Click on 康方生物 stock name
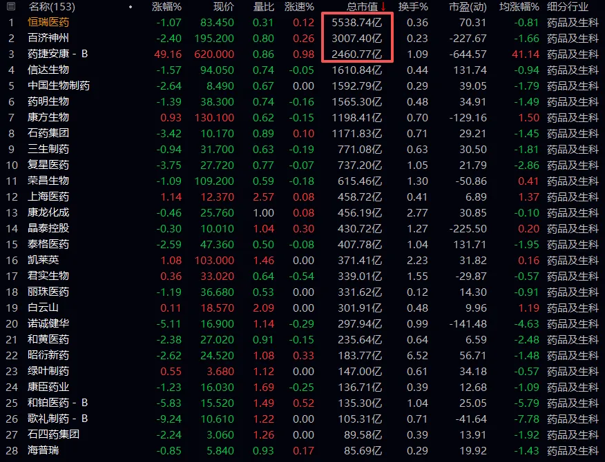 click(x=48, y=117)
